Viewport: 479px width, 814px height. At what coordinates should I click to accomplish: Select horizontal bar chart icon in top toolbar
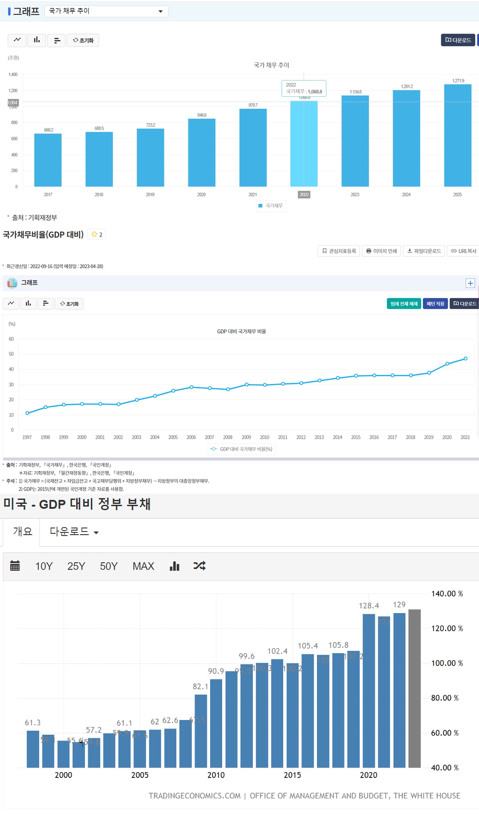pyautogui.click(x=57, y=40)
